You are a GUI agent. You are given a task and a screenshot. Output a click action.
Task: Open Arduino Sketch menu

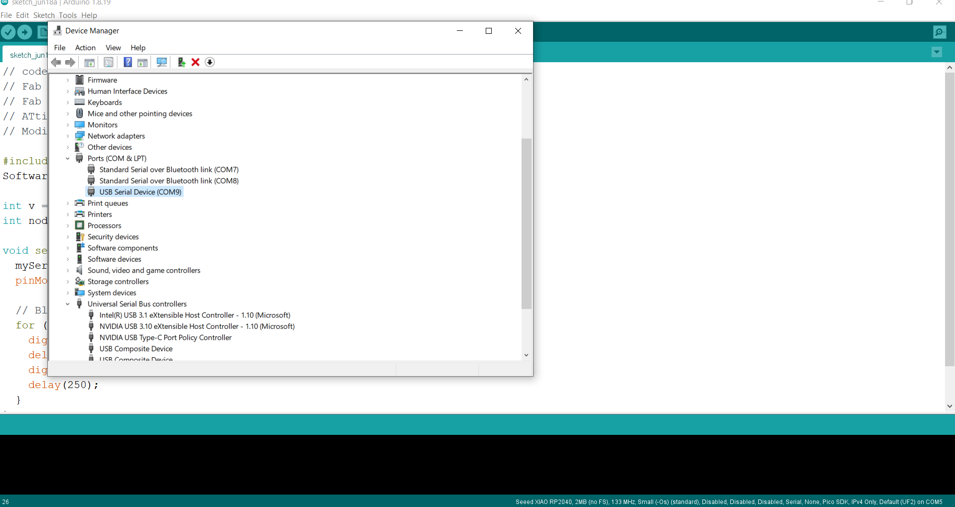(x=44, y=15)
